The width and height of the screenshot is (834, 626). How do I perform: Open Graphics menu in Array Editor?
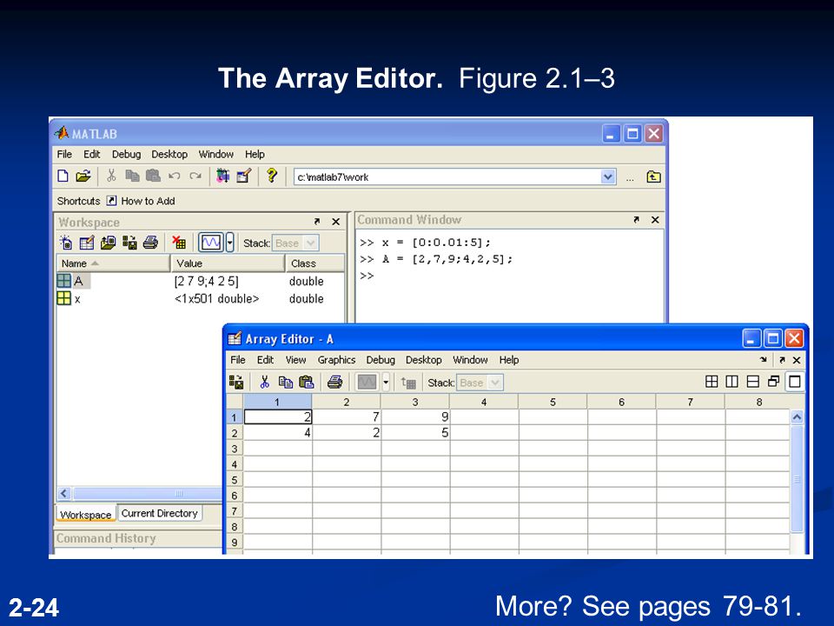336,360
